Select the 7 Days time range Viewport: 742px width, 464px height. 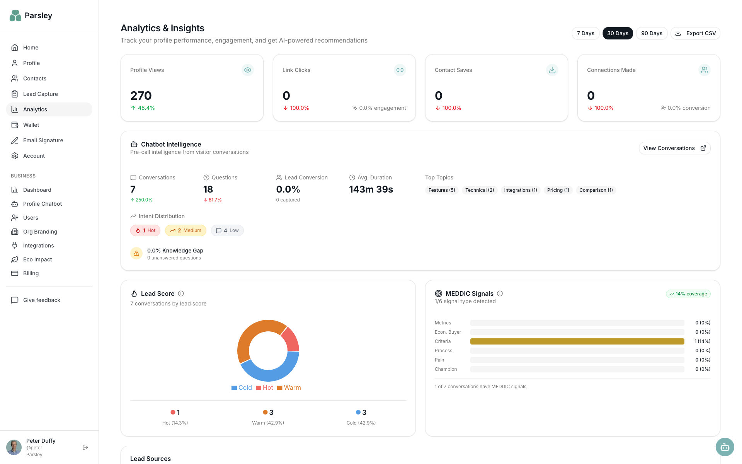(585, 33)
